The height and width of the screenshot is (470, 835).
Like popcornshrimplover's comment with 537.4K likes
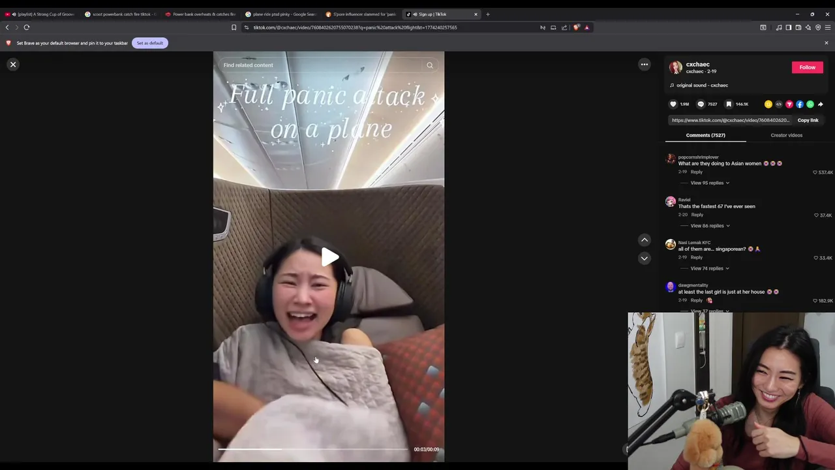point(815,172)
